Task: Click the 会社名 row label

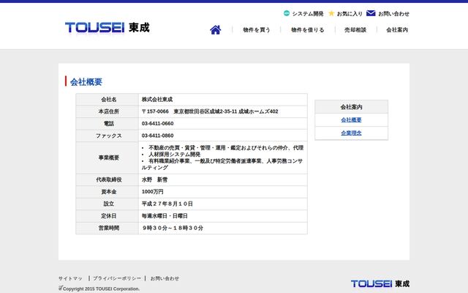Action: [109, 100]
